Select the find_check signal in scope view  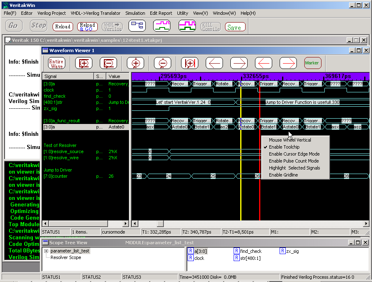(x=250, y=251)
